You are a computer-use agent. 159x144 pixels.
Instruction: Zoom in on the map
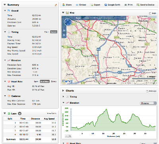[x=64, y=30]
